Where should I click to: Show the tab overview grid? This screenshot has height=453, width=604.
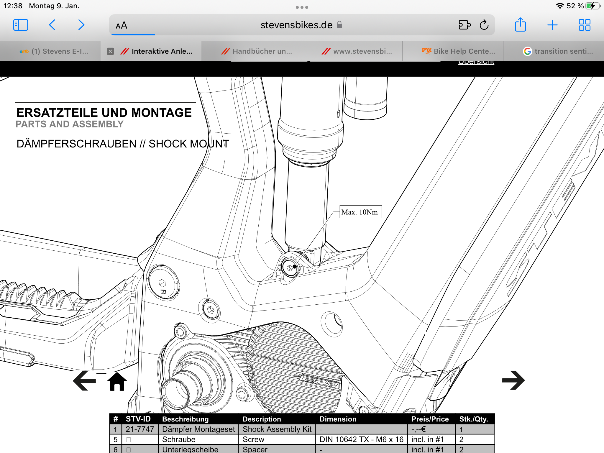584,25
